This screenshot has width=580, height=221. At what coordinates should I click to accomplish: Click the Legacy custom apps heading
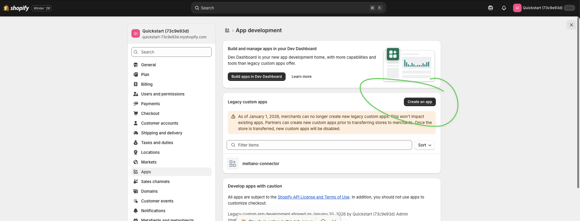tap(248, 102)
